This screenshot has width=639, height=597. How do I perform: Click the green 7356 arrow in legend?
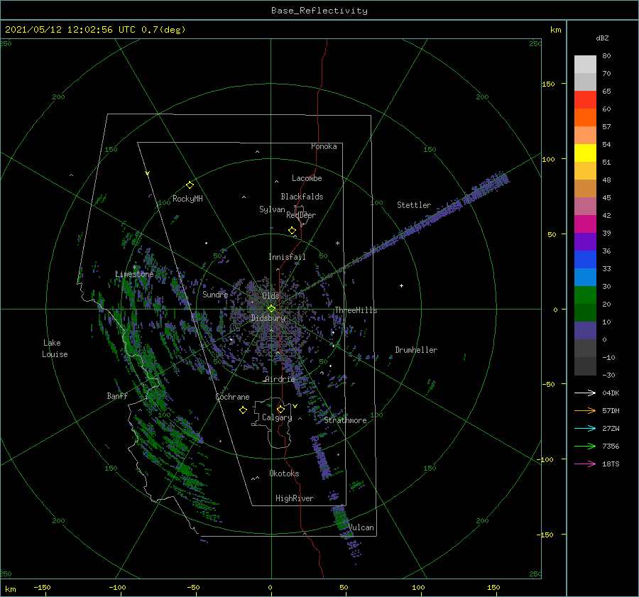(585, 447)
